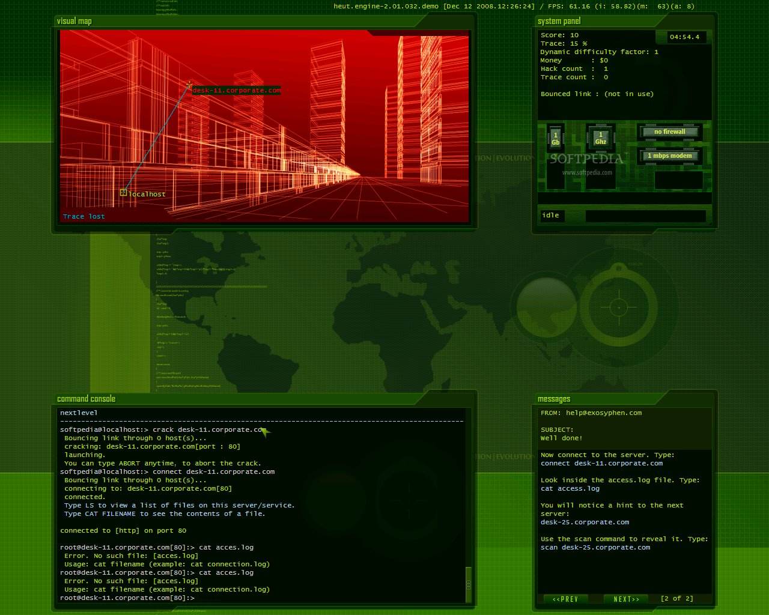769x615 pixels.
Task: Click the 'command console' panel title
Action: pyautogui.click(x=86, y=399)
